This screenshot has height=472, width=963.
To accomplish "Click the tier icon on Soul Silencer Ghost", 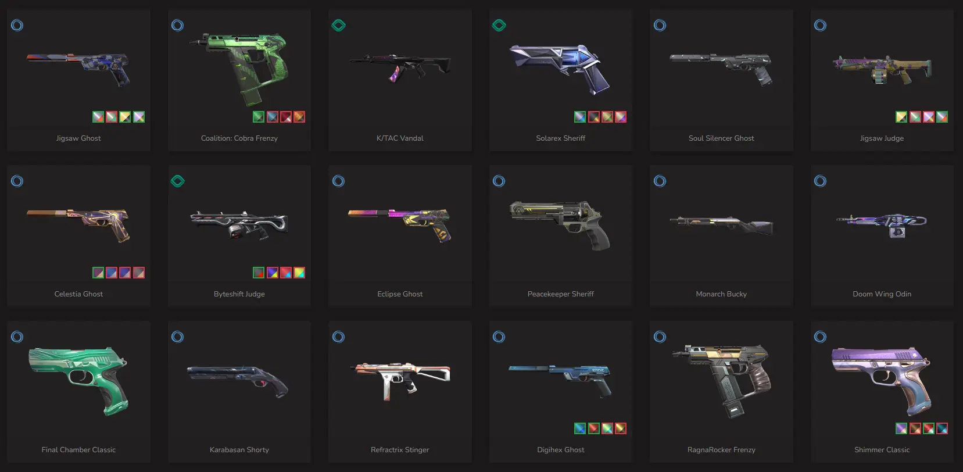I will click(660, 25).
